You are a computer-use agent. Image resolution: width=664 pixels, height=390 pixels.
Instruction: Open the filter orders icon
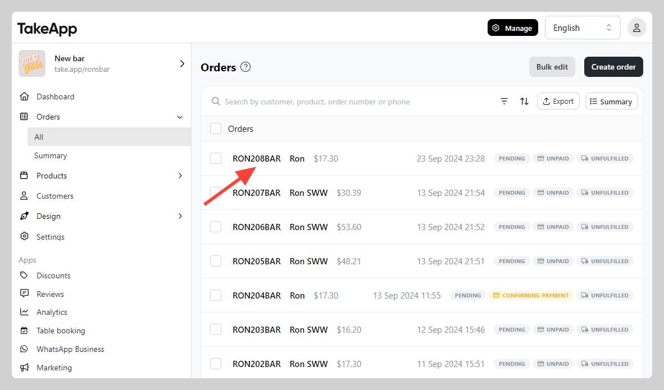coord(504,102)
